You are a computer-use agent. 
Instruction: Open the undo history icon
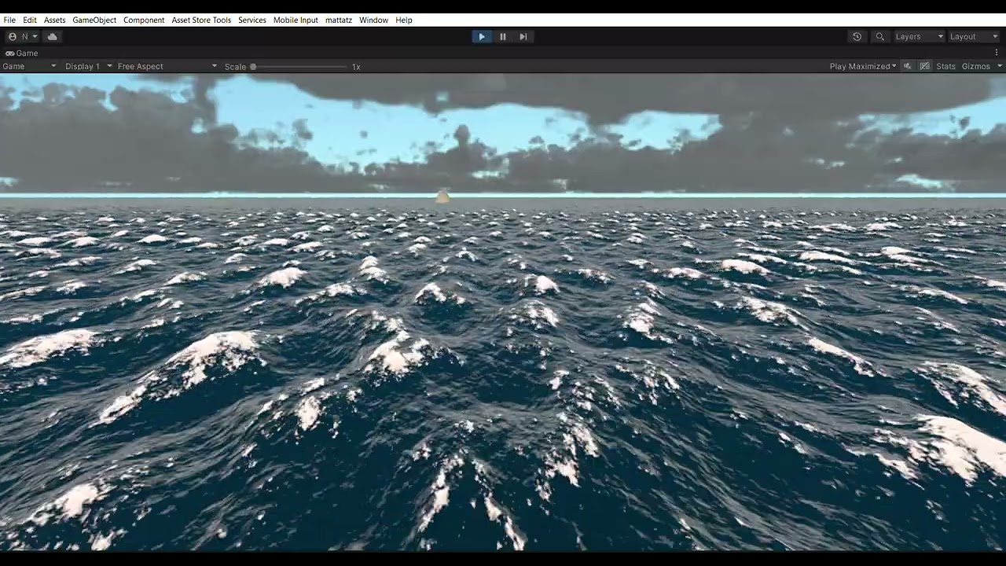coord(857,37)
